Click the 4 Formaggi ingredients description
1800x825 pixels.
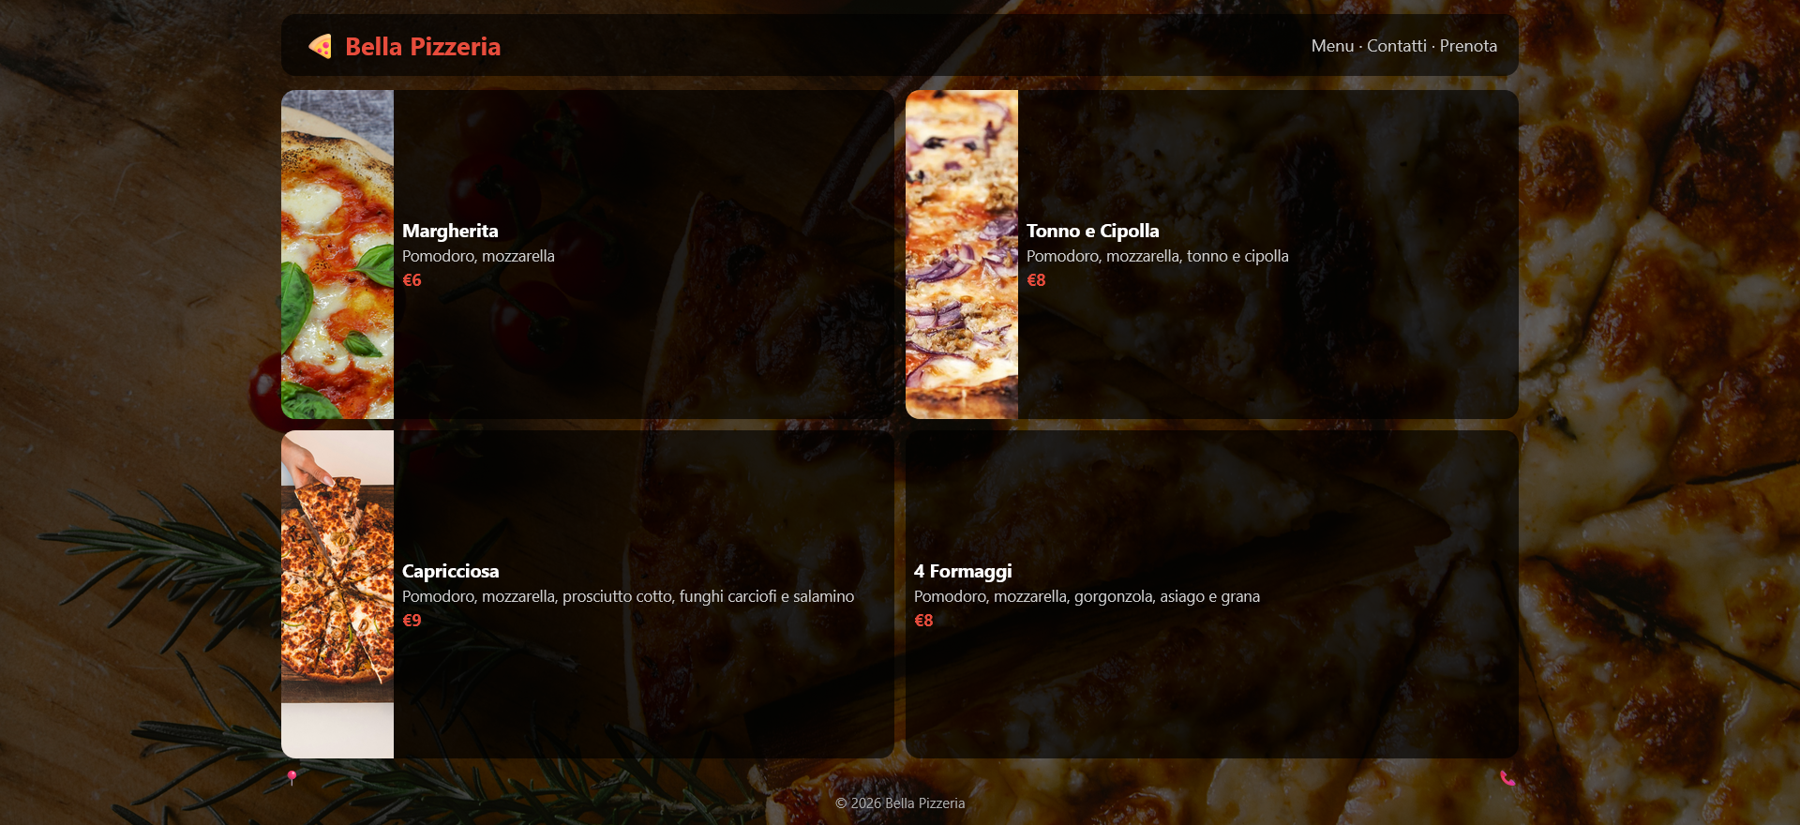(x=1087, y=596)
